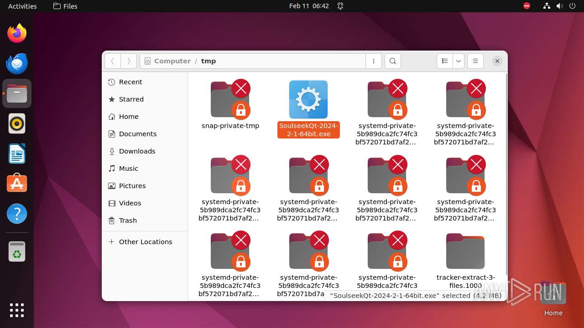
Task: Click the notifications bell icon
Action: pyautogui.click(x=340, y=6)
